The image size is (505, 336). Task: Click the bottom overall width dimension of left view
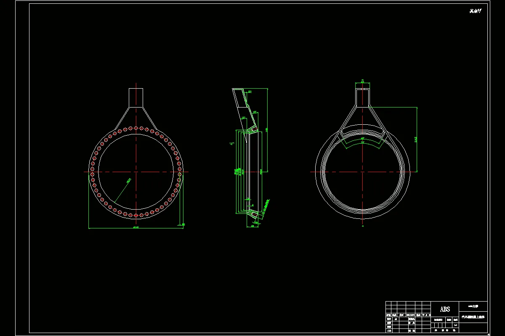coord(136,228)
